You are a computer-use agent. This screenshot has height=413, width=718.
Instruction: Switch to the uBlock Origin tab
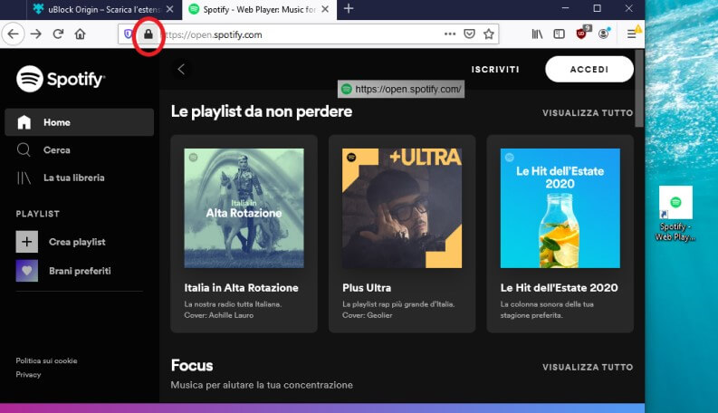[102, 9]
